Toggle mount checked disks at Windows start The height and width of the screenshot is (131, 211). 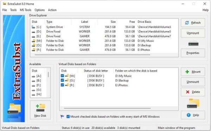(x=68, y=117)
